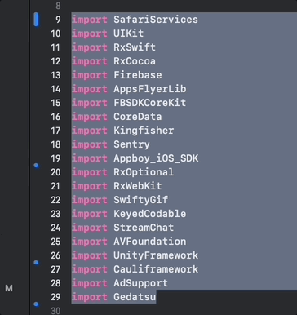The image size is (297, 315).
Task: Click RxSwift on line 11
Action: pos(135,47)
